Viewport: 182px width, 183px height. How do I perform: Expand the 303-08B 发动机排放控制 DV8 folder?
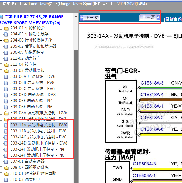coord(1,119)
